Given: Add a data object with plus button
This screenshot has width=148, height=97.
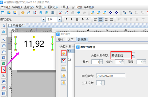Looking at the screenshot, I should (x=64, y=53).
